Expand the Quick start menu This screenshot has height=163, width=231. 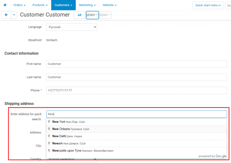coord(208,5)
